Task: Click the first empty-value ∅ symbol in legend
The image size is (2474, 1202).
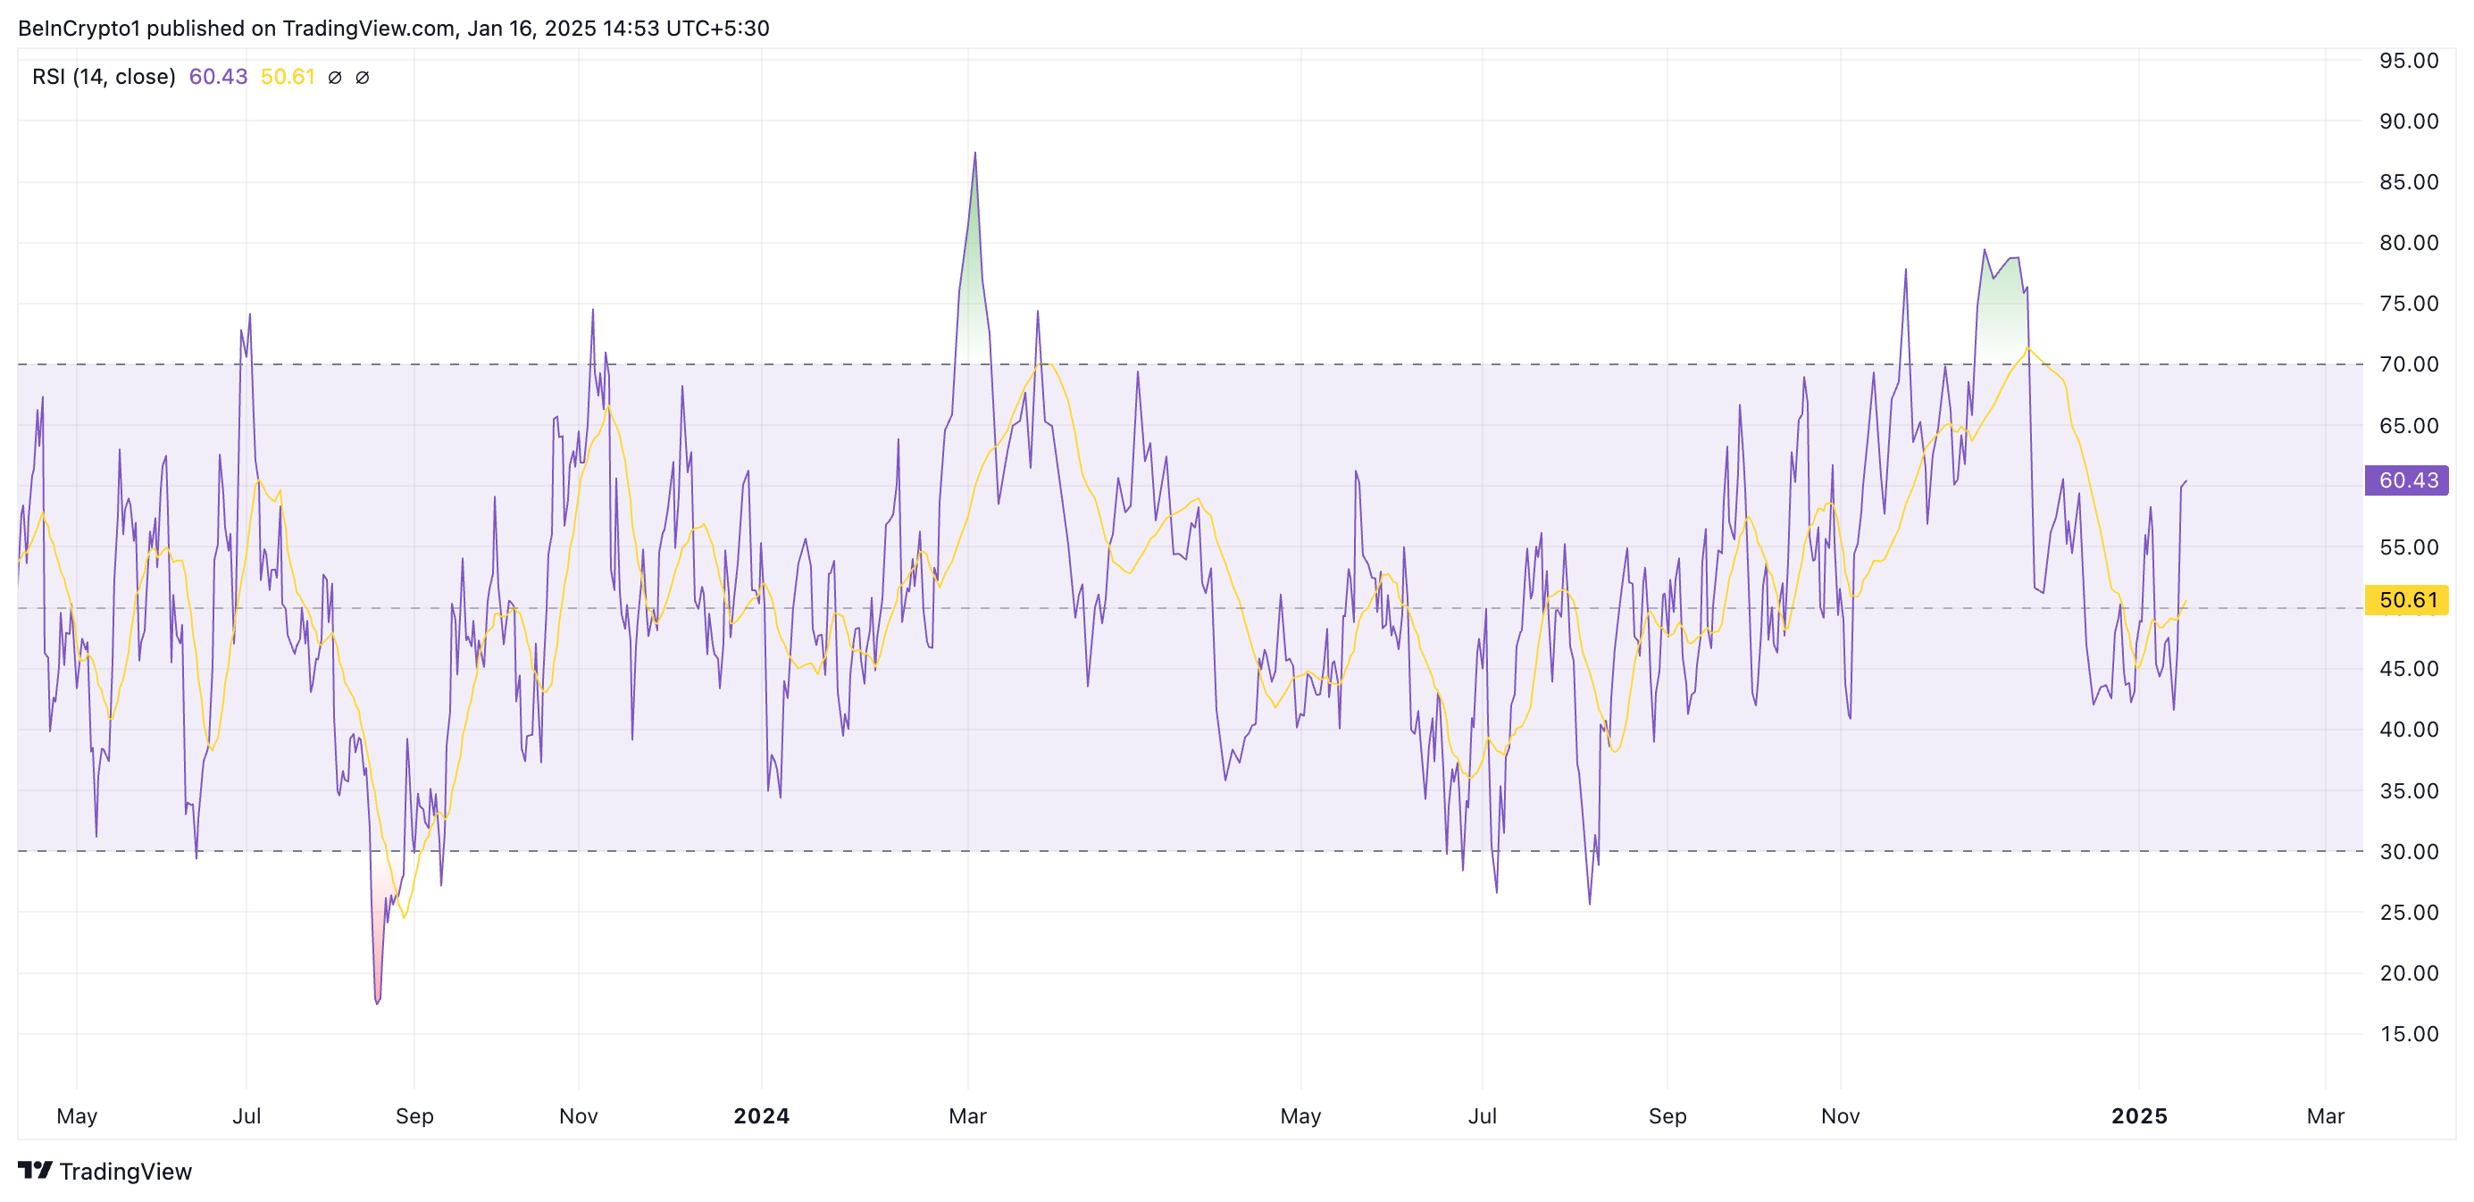Action: pyautogui.click(x=334, y=78)
